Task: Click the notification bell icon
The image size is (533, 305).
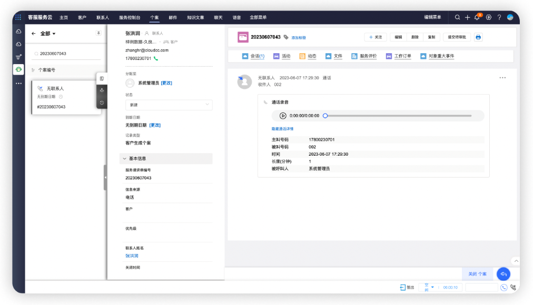Action: (x=477, y=17)
